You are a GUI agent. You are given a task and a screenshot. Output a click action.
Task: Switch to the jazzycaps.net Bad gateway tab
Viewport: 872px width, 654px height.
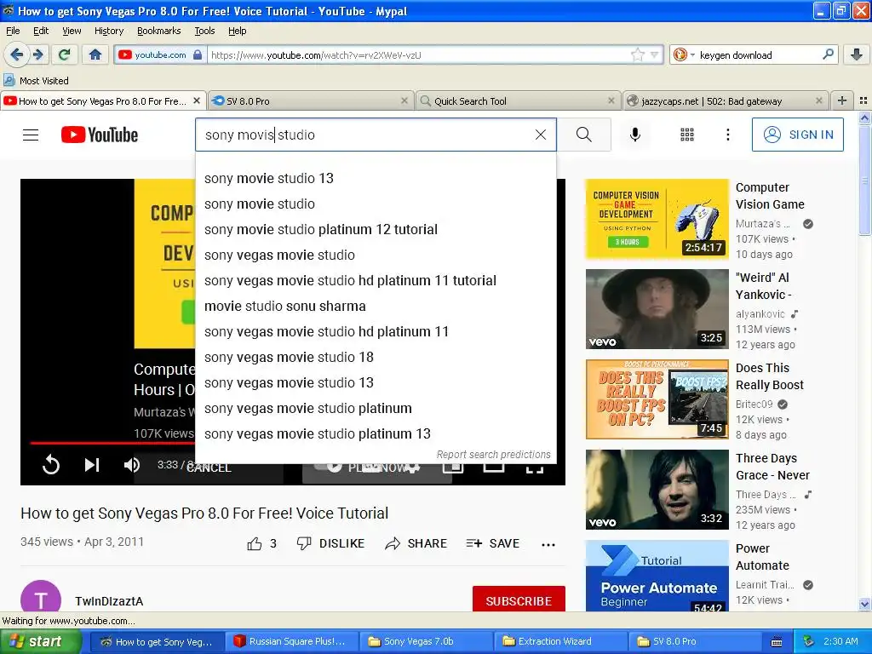click(x=726, y=100)
